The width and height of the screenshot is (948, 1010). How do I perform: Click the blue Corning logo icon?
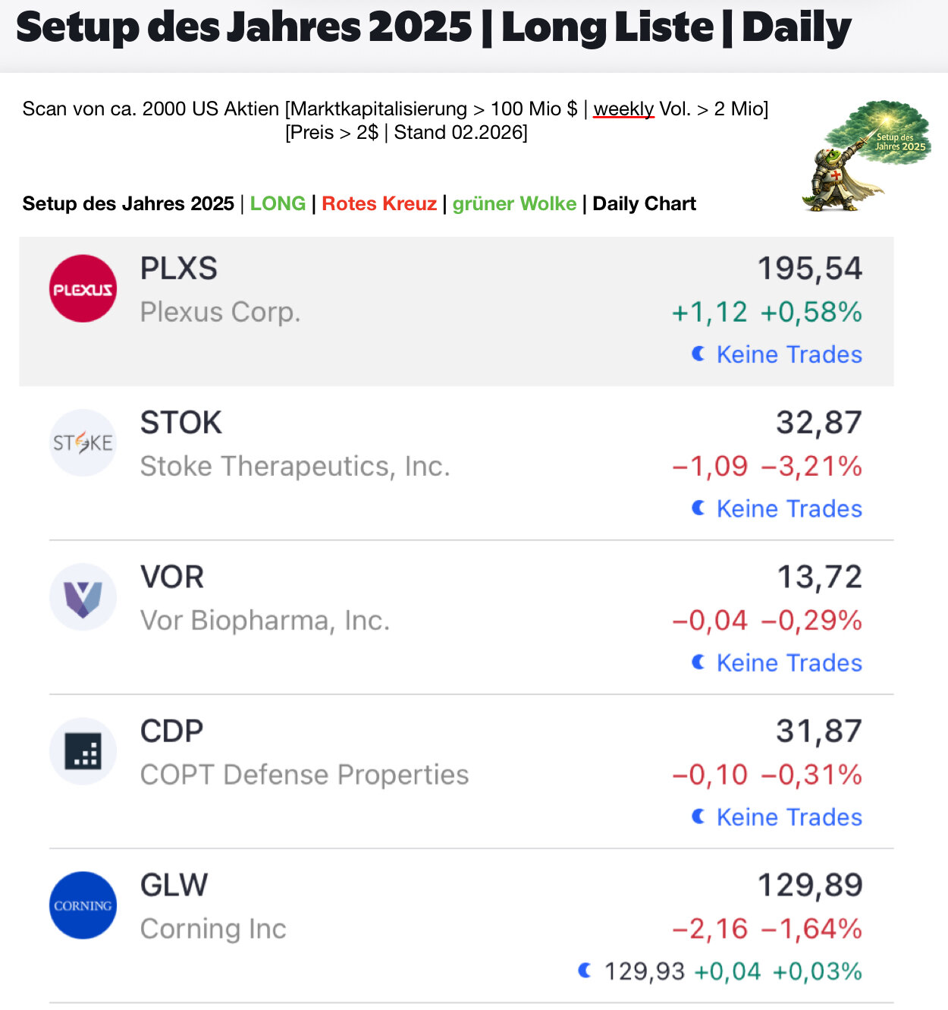(83, 905)
